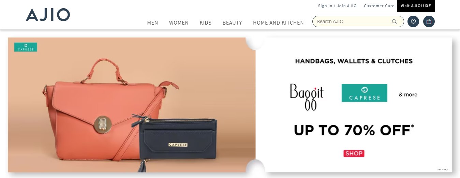This screenshot has height=178, width=460.
Task: Open the Customer Care link
Action: pyautogui.click(x=379, y=6)
